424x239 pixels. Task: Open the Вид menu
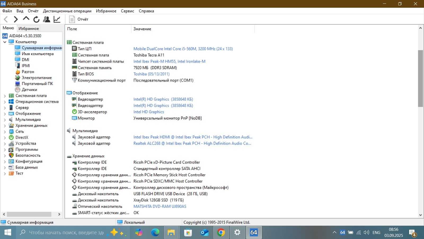[x=20, y=11]
